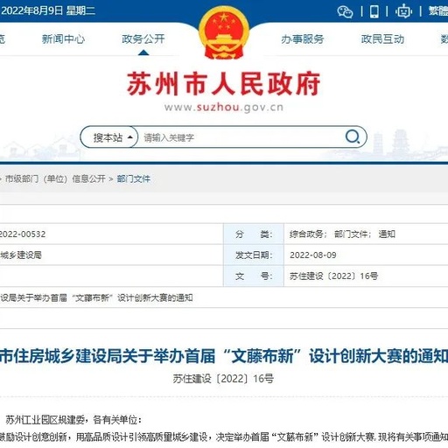Click the 文藤布新 notice headline
448x448 pixels.
pos(224,356)
